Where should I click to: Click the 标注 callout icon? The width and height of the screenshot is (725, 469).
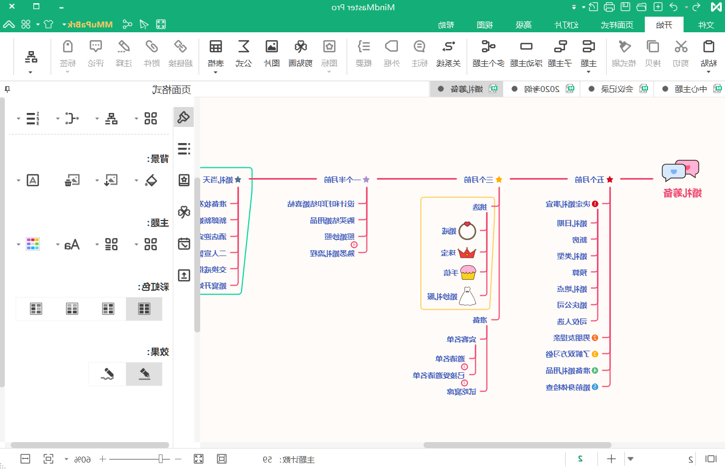419,47
